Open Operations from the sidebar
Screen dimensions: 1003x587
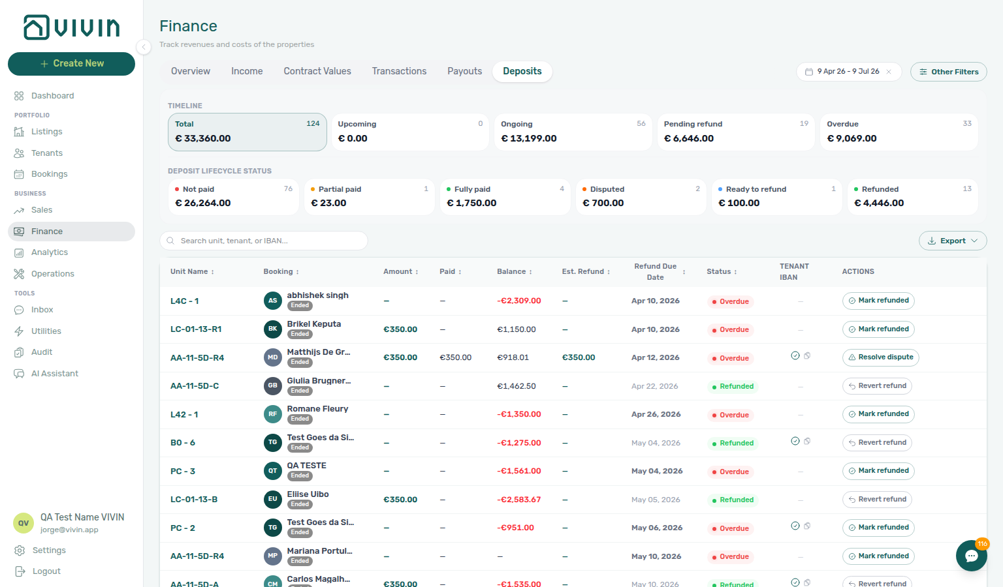pos(71,274)
